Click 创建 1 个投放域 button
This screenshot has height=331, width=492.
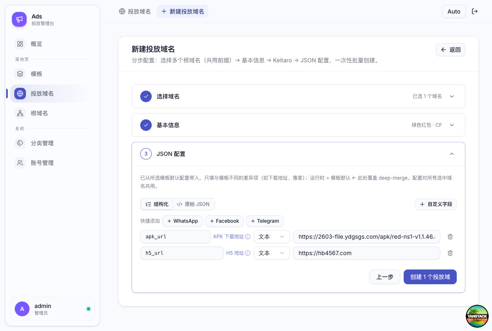coord(430,277)
